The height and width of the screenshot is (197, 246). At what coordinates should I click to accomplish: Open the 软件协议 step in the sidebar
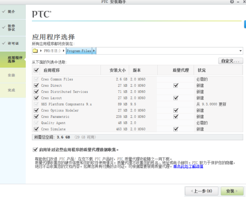click(x=12, y=28)
